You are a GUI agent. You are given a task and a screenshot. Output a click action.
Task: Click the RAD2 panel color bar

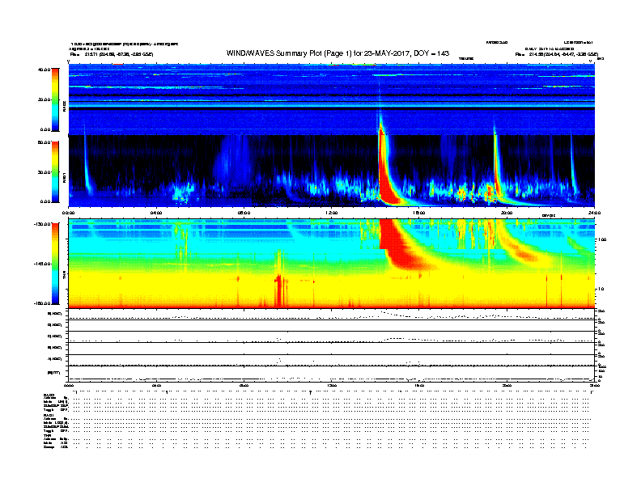click(x=55, y=99)
